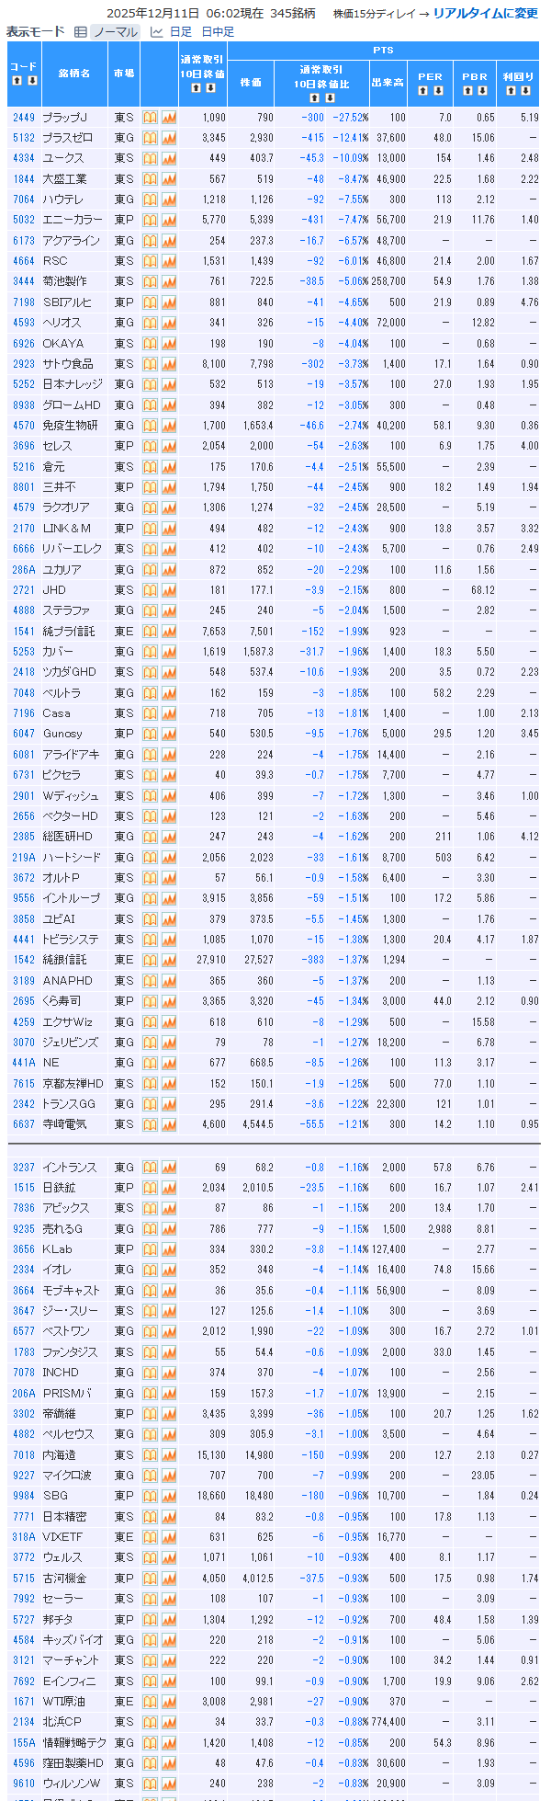Click the chart icon for くら寿司

(x=169, y=1001)
